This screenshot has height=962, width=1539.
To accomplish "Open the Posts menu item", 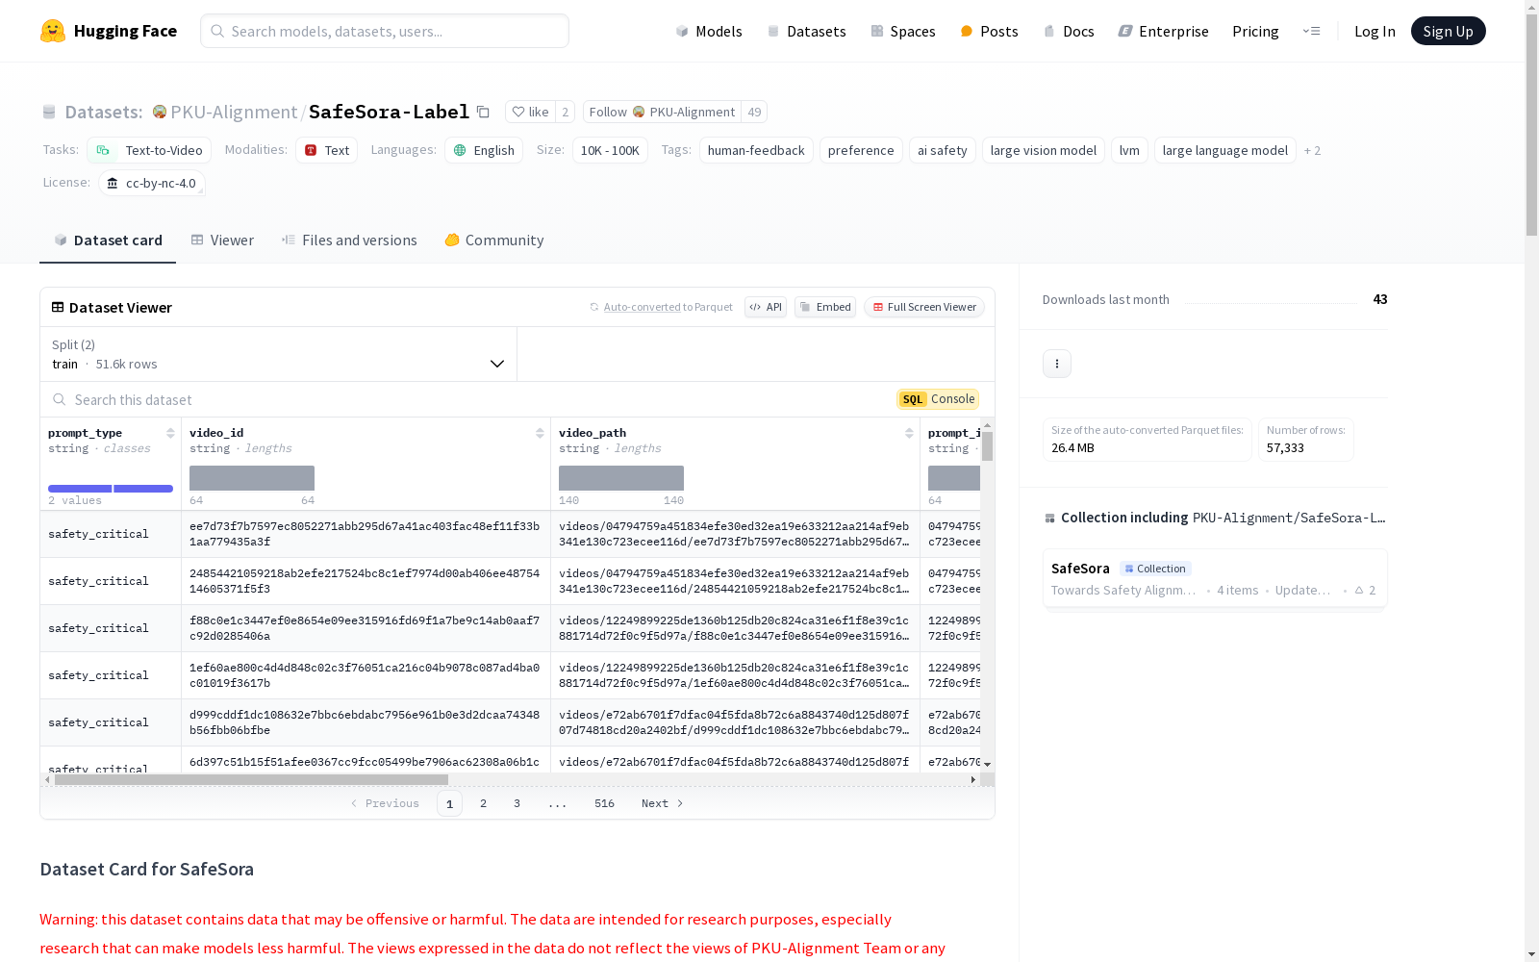I will pos(989,31).
